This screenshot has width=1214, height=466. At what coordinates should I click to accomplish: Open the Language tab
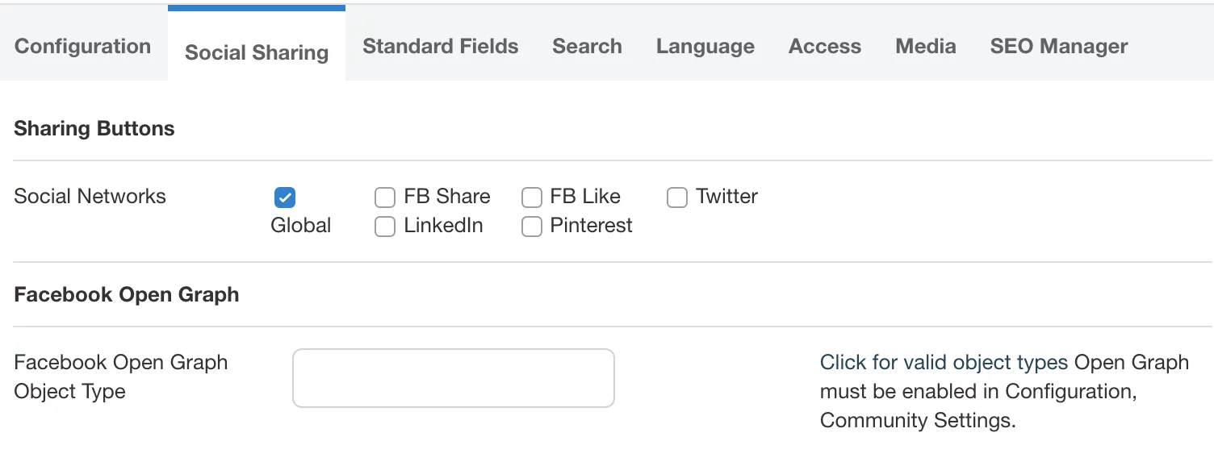705,46
